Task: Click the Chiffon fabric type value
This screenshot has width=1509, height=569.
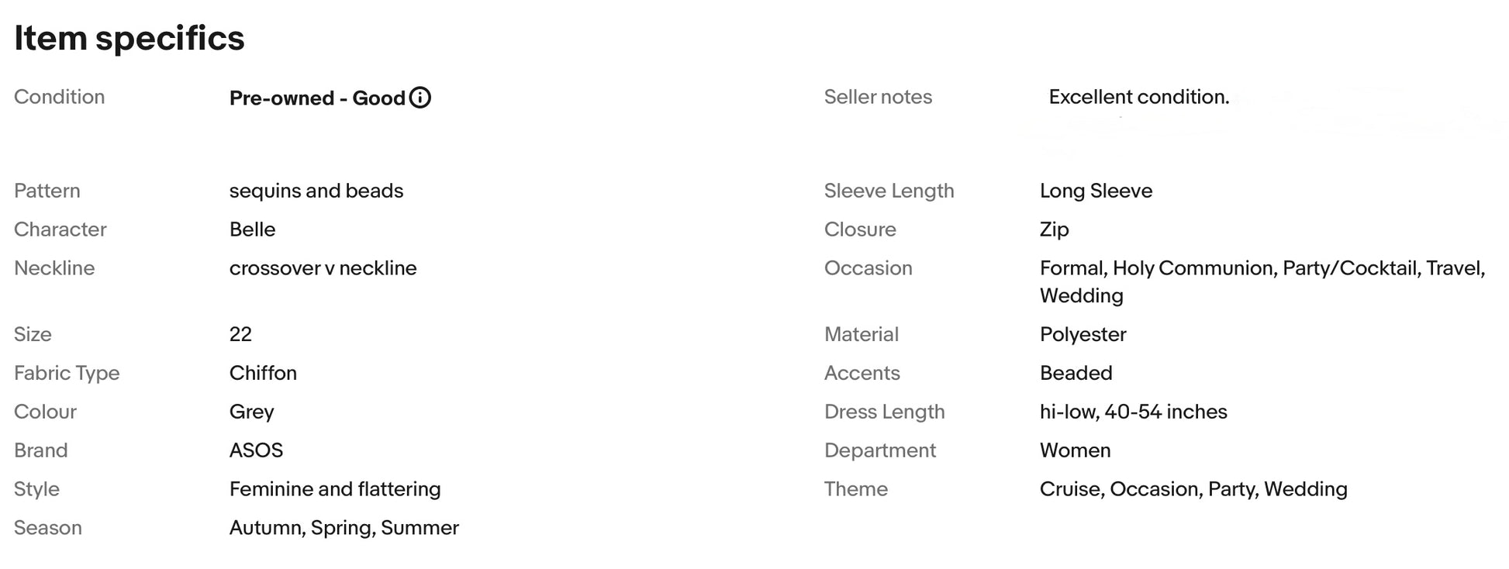Action: 263,373
